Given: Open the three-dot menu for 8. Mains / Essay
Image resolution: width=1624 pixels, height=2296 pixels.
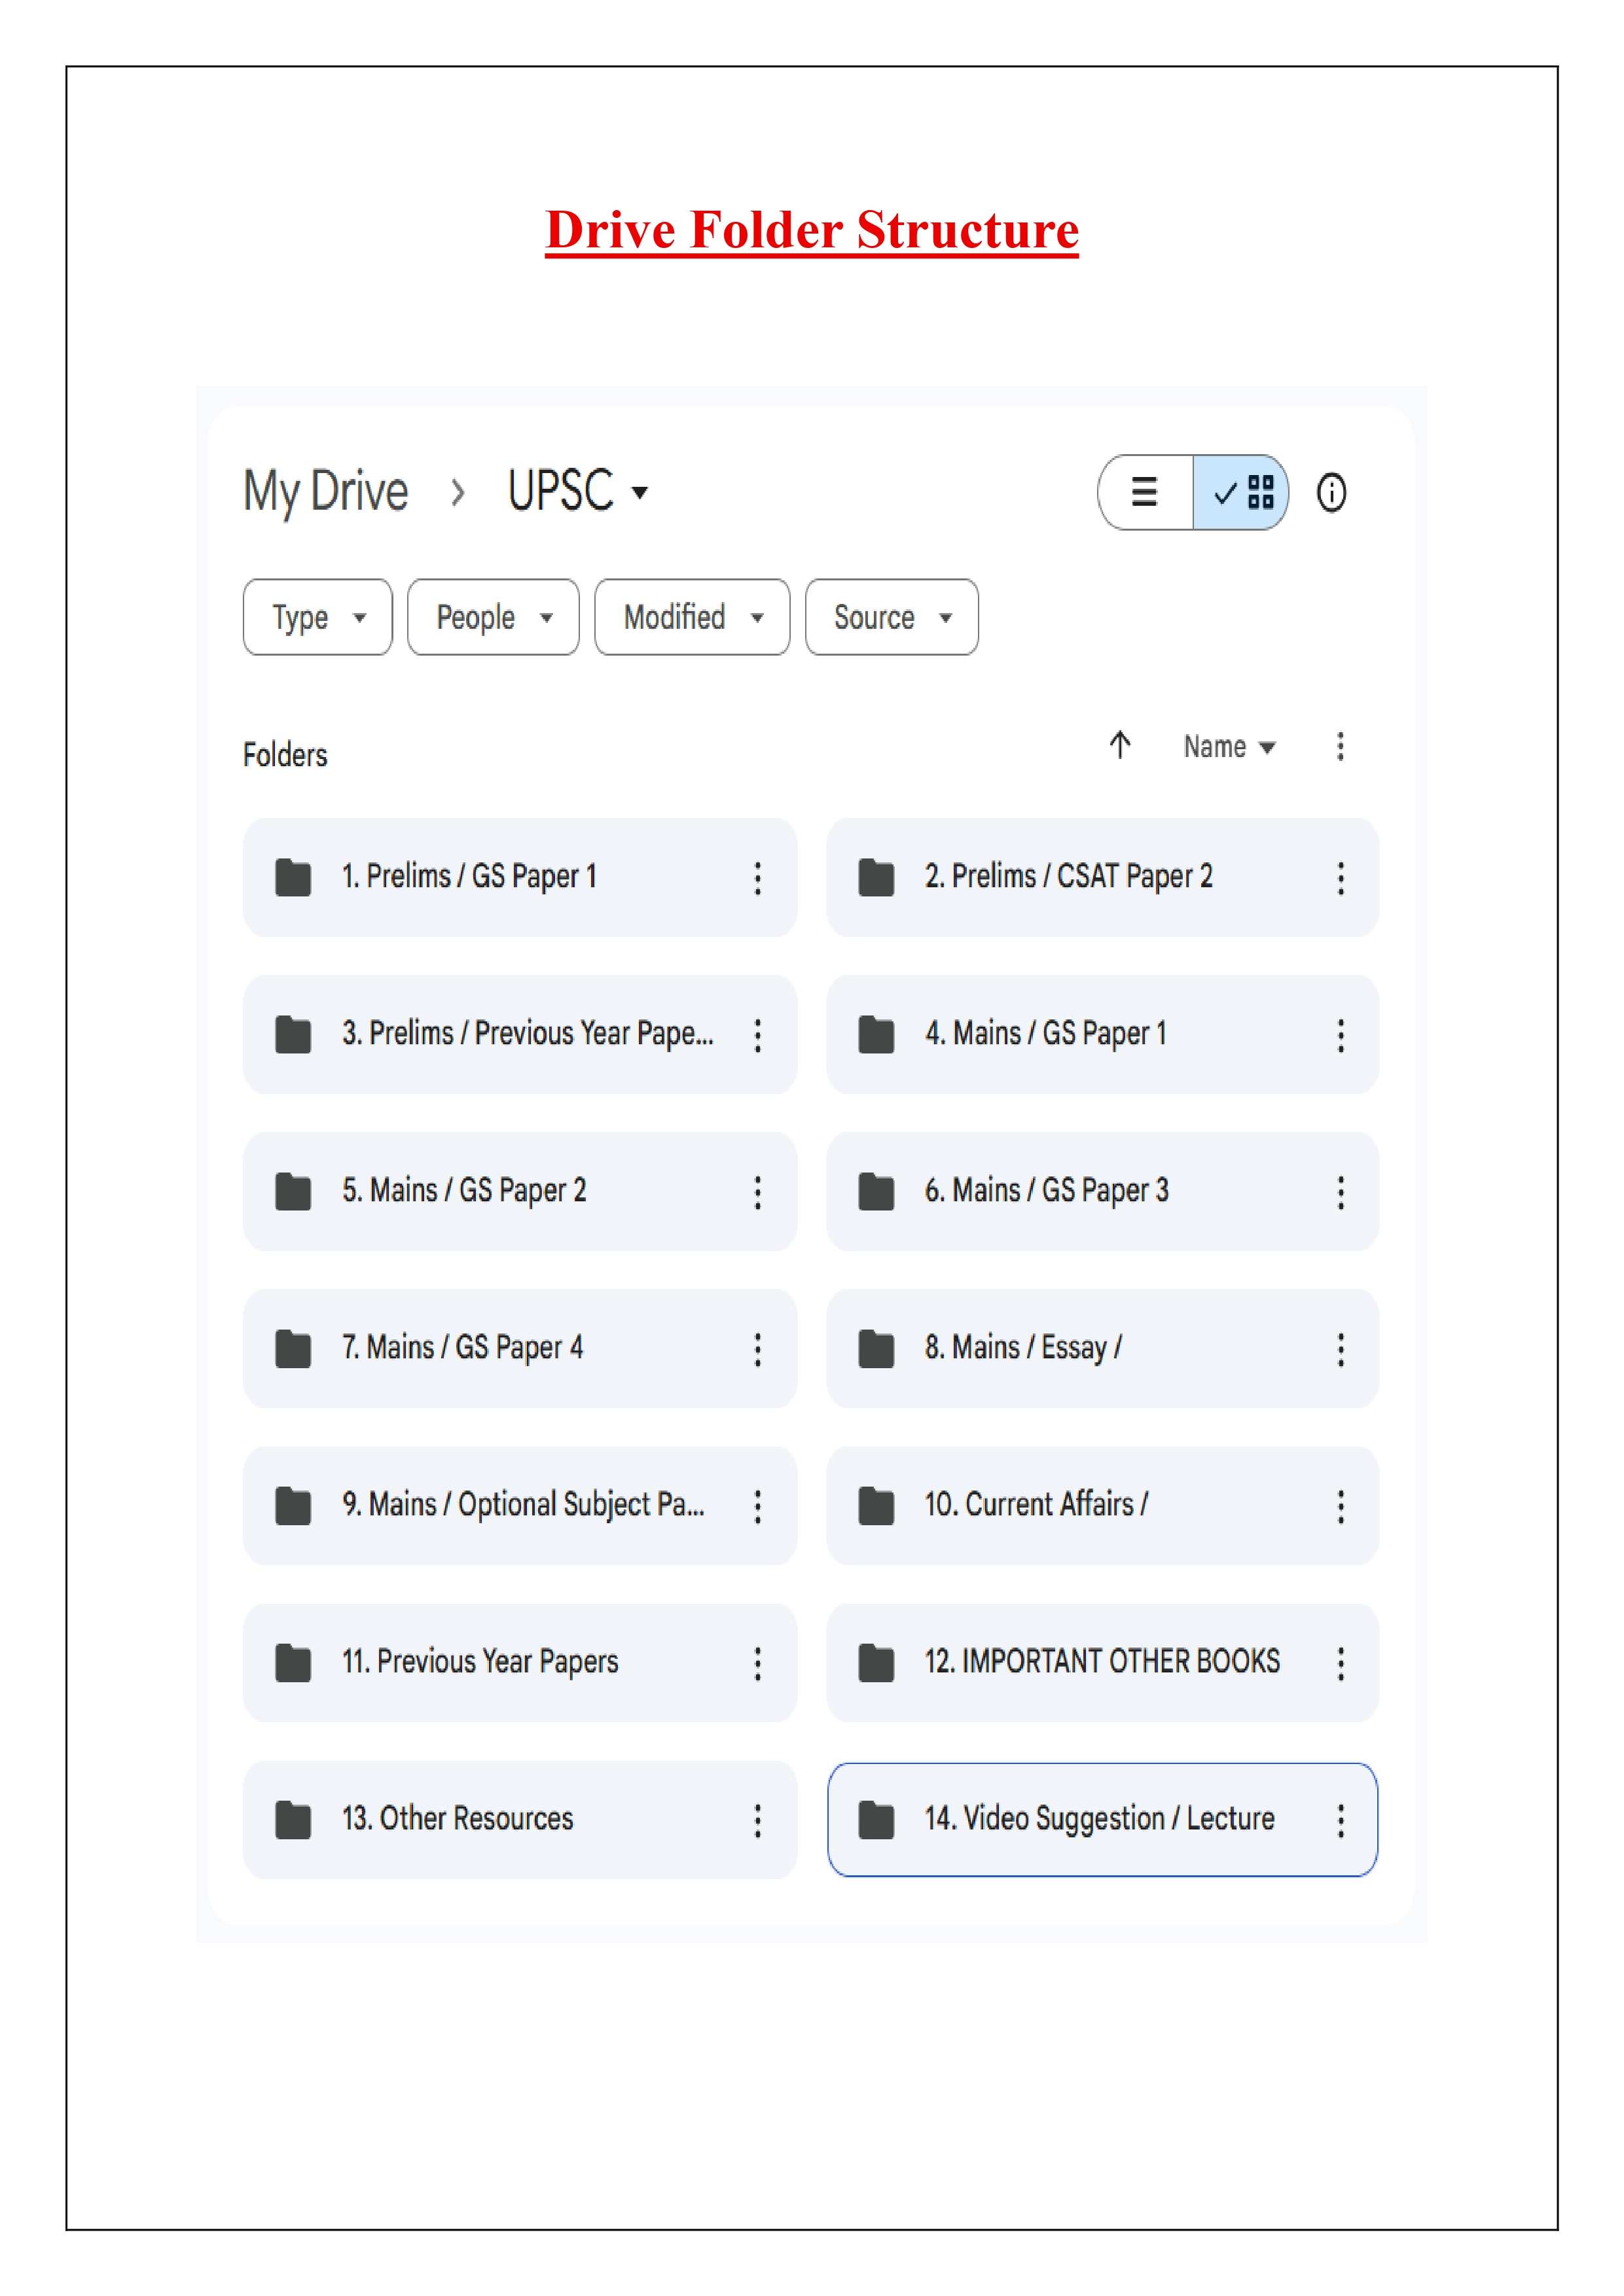Looking at the screenshot, I should 1340,1349.
